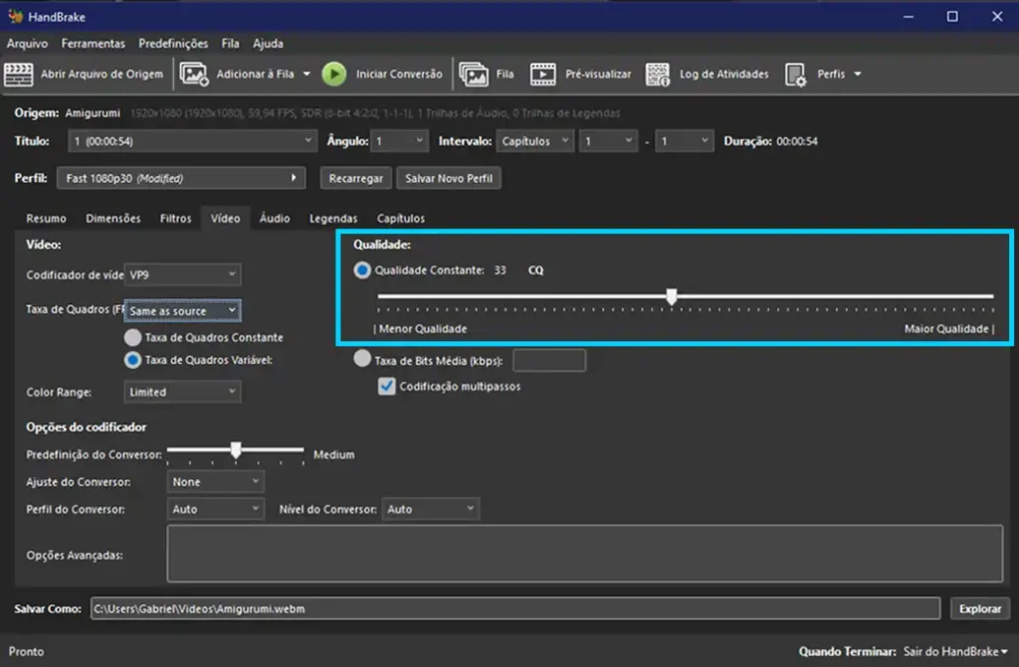Click the Perfis presets icon
Image resolution: width=1019 pixels, height=667 pixels.
click(795, 75)
